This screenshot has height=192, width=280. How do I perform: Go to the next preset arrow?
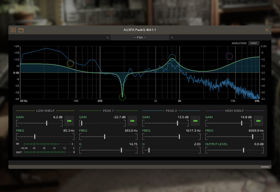click(172, 38)
